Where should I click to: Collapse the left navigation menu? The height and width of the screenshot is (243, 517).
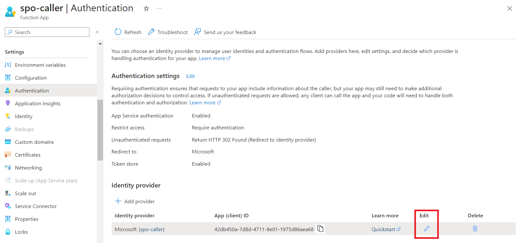pos(97,32)
